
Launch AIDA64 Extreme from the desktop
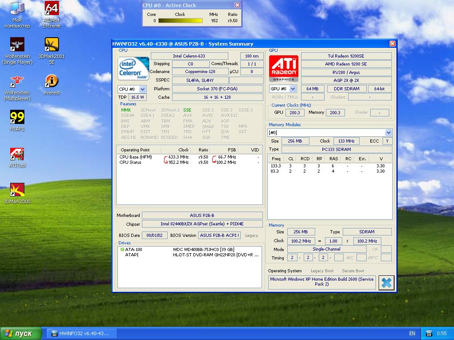click(51, 15)
